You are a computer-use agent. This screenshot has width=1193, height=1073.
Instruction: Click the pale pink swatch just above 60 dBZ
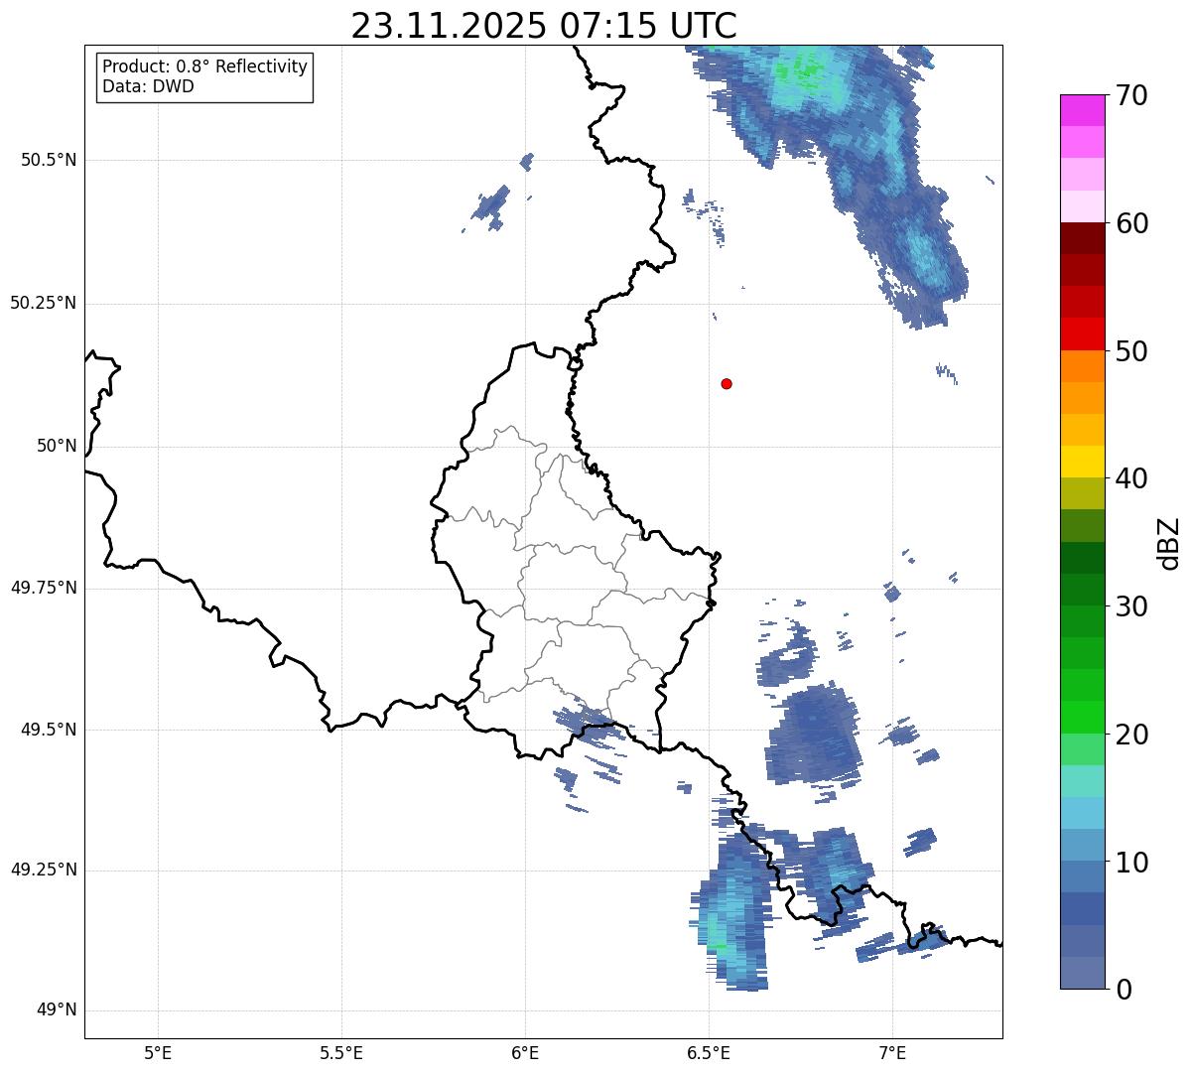(1083, 206)
